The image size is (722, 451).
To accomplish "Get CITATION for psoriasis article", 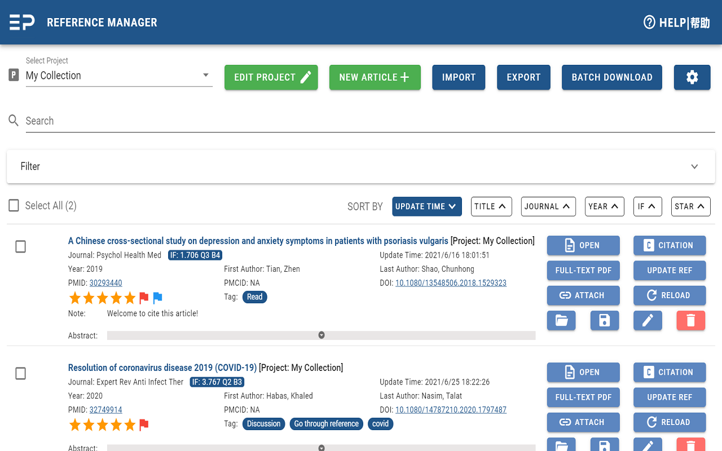I will pos(670,245).
